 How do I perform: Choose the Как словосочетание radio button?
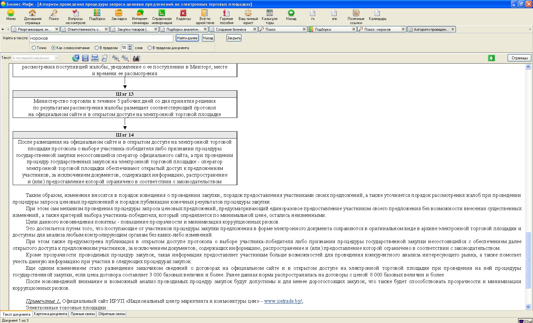[x=54, y=48]
